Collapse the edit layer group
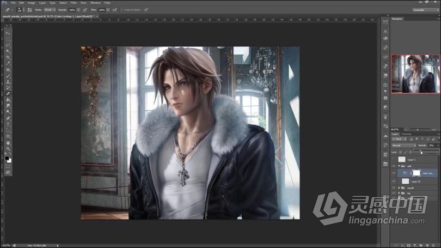The width and height of the screenshot is (441, 248). tap(399, 166)
